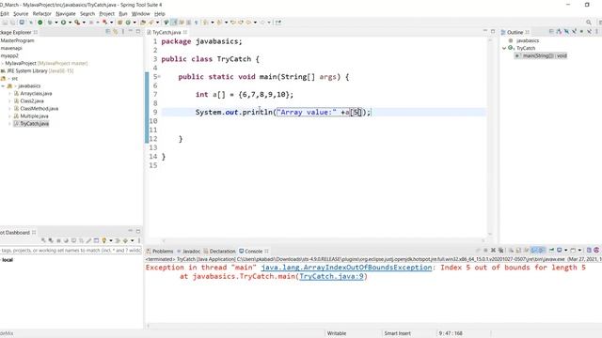Click the Pin Editor icon in toolbar
Viewport: 602px width, 338px height.
(x=278, y=23)
